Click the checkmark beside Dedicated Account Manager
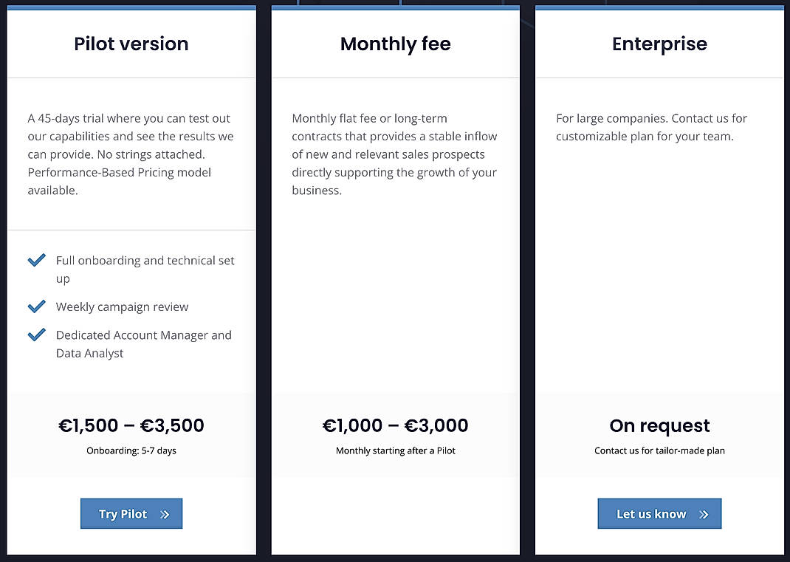 tap(36, 334)
